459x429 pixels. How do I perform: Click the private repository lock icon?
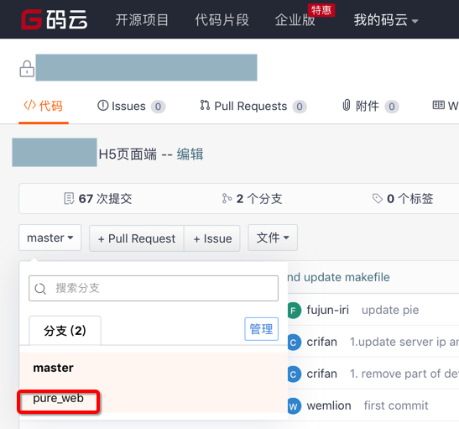click(x=27, y=69)
